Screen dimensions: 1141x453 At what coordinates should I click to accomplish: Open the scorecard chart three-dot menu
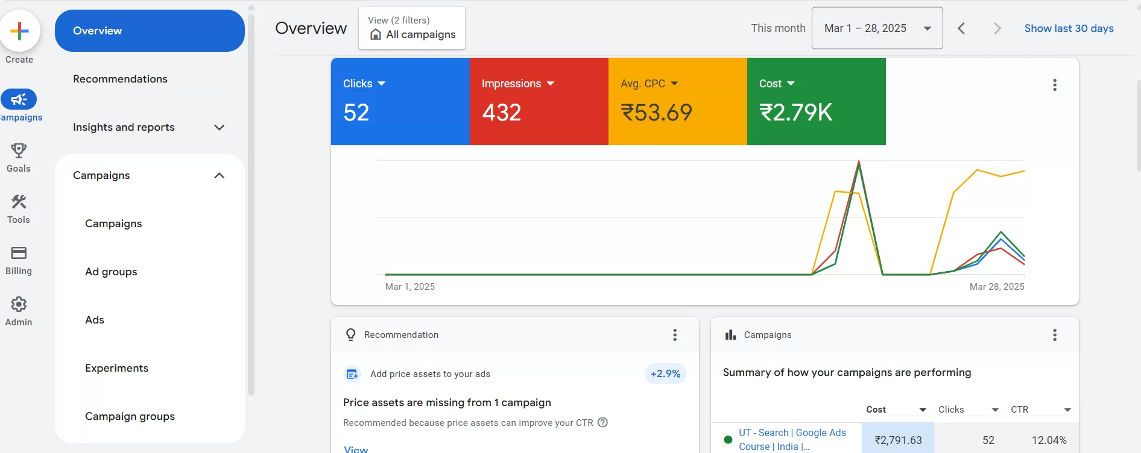click(x=1055, y=85)
